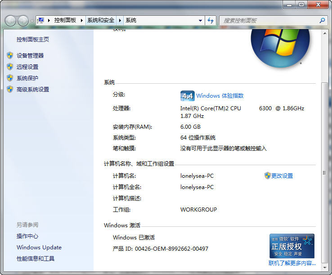Click 更改设置 link
Image resolution: width=332 pixels, height=275 pixels.
[x=282, y=176]
